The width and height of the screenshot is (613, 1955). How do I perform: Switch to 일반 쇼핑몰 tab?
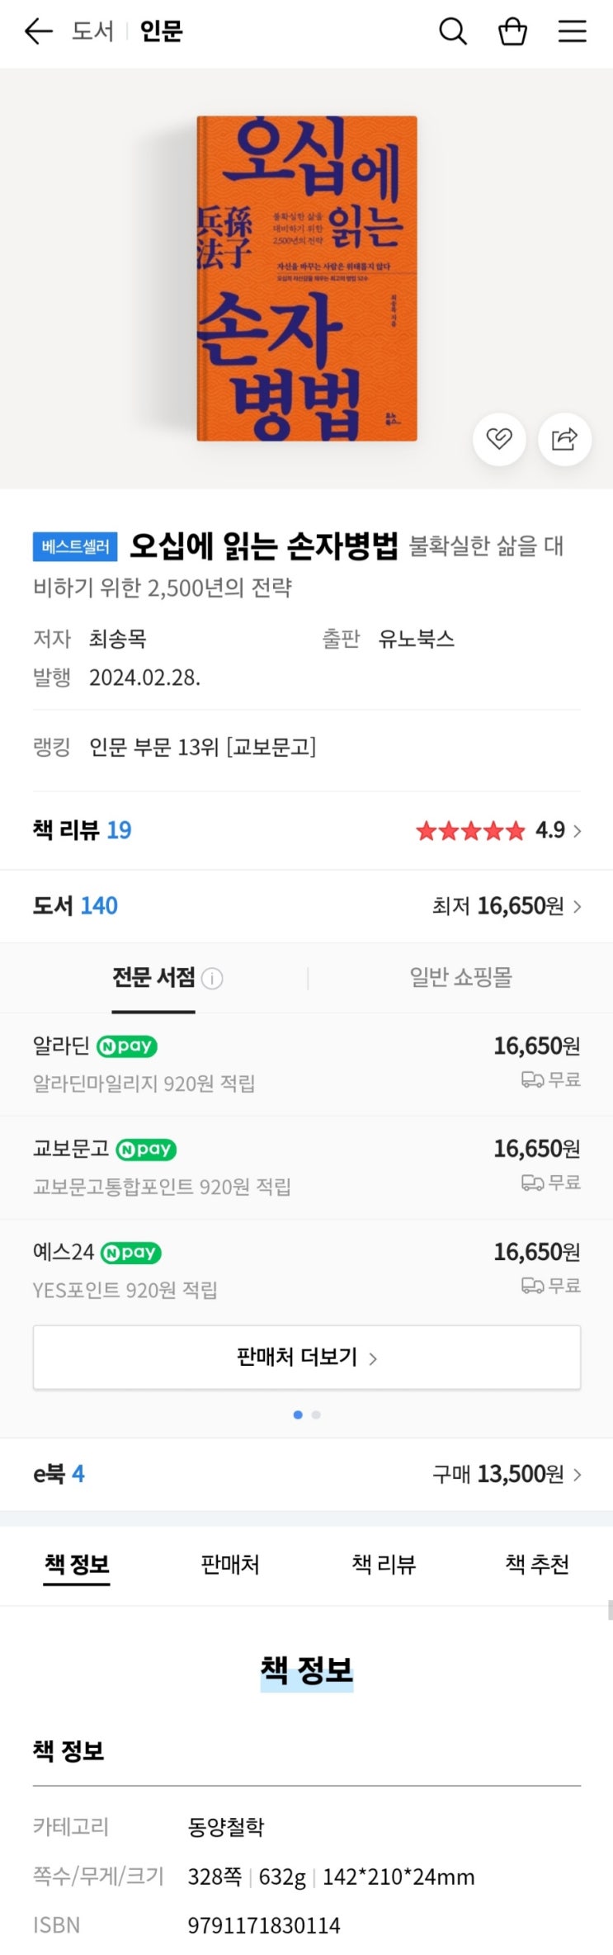click(460, 978)
